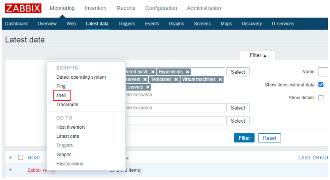Open the Events tab
This screenshot has width=330, height=180.
coord(152,23)
